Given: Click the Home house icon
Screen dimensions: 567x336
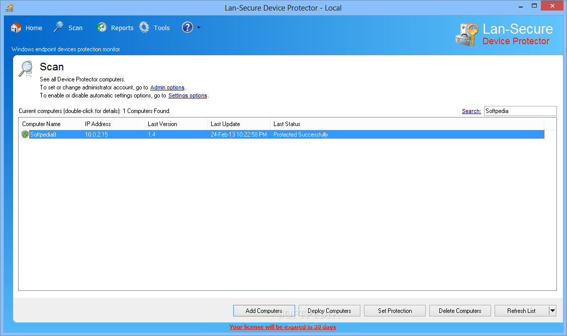Looking at the screenshot, I should pos(16,28).
